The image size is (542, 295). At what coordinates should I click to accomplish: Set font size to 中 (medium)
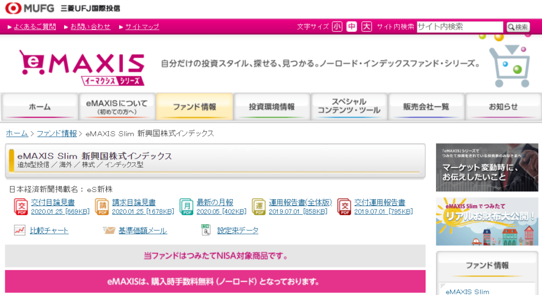352,27
